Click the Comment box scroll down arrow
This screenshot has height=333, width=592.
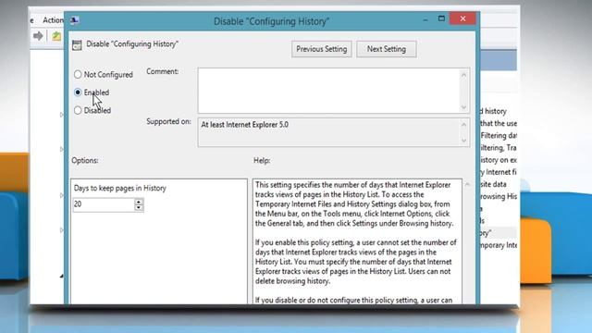[464, 107]
